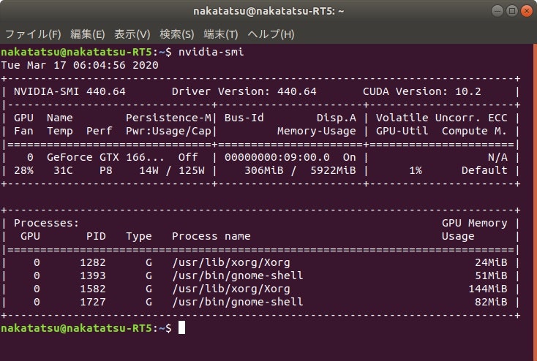Click /usr/lib/xorg/Xorg in the PID 1582 row
Screen dimensions: 537x361
(231, 289)
